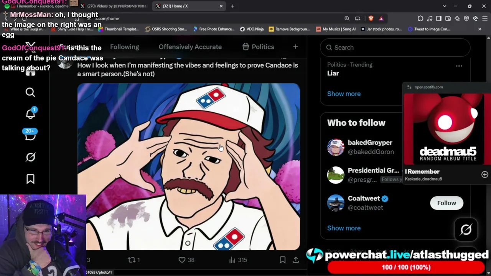Open the OSRS Shooting Star... bookmark
This screenshot has width=491, height=276.
tap(166, 29)
